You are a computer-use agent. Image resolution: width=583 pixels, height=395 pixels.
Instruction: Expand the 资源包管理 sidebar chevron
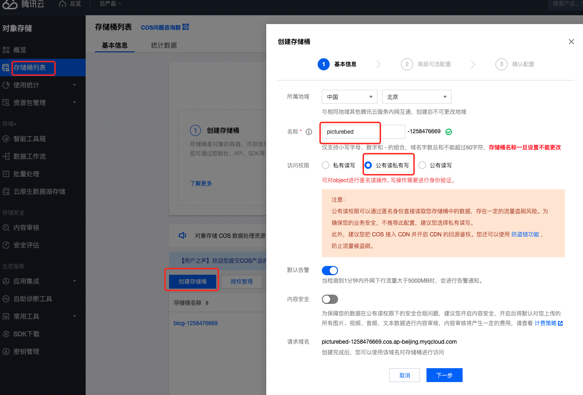(x=75, y=103)
